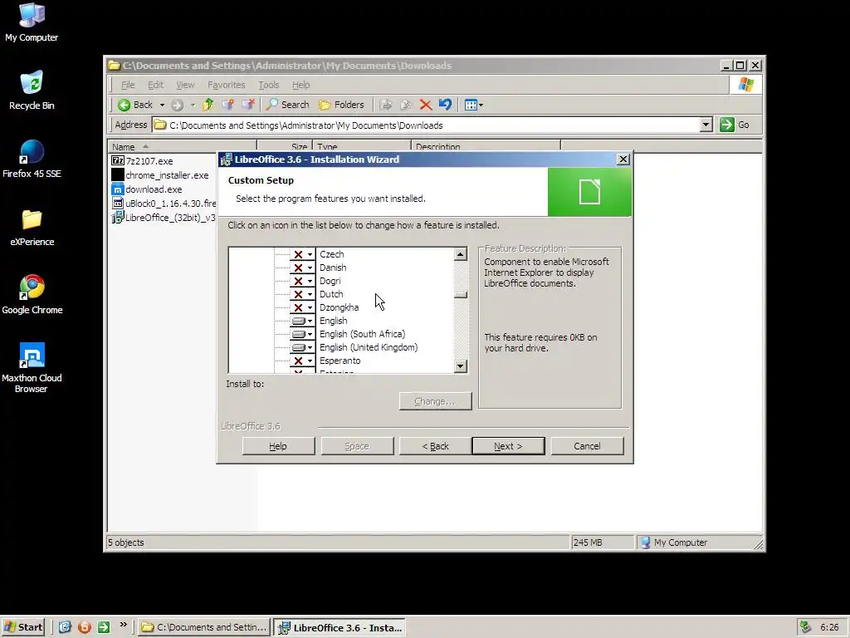850x638 pixels.
Task: Select the Esperanto language row text
Action: [x=340, y=361]
